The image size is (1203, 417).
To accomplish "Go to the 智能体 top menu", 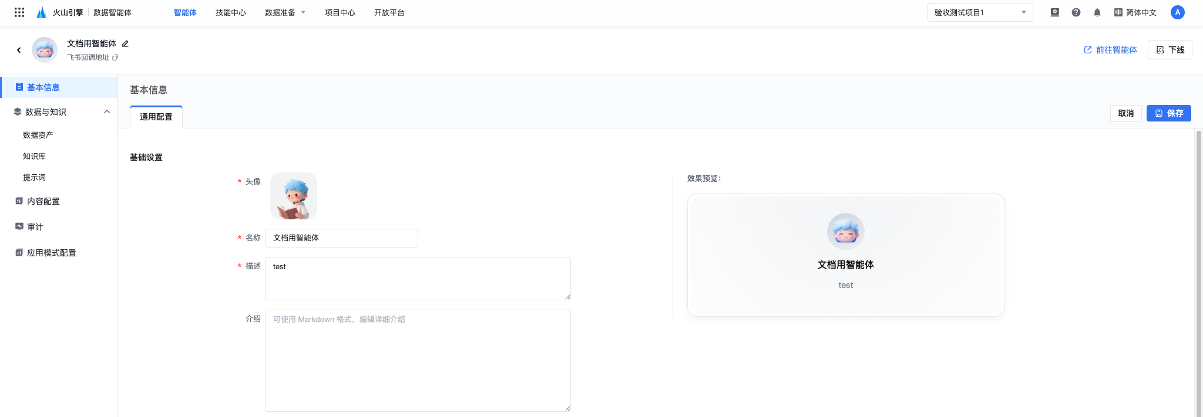I will (x=185, y=12).
